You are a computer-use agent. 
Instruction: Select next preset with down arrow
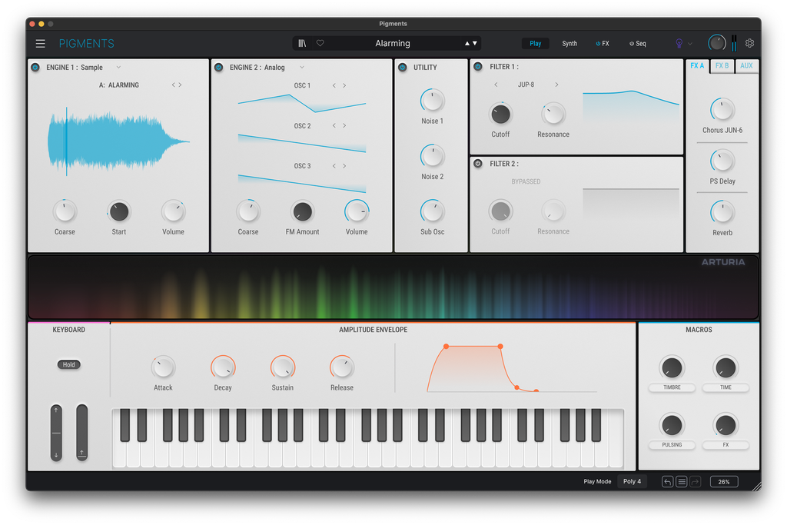click(475, 44)
